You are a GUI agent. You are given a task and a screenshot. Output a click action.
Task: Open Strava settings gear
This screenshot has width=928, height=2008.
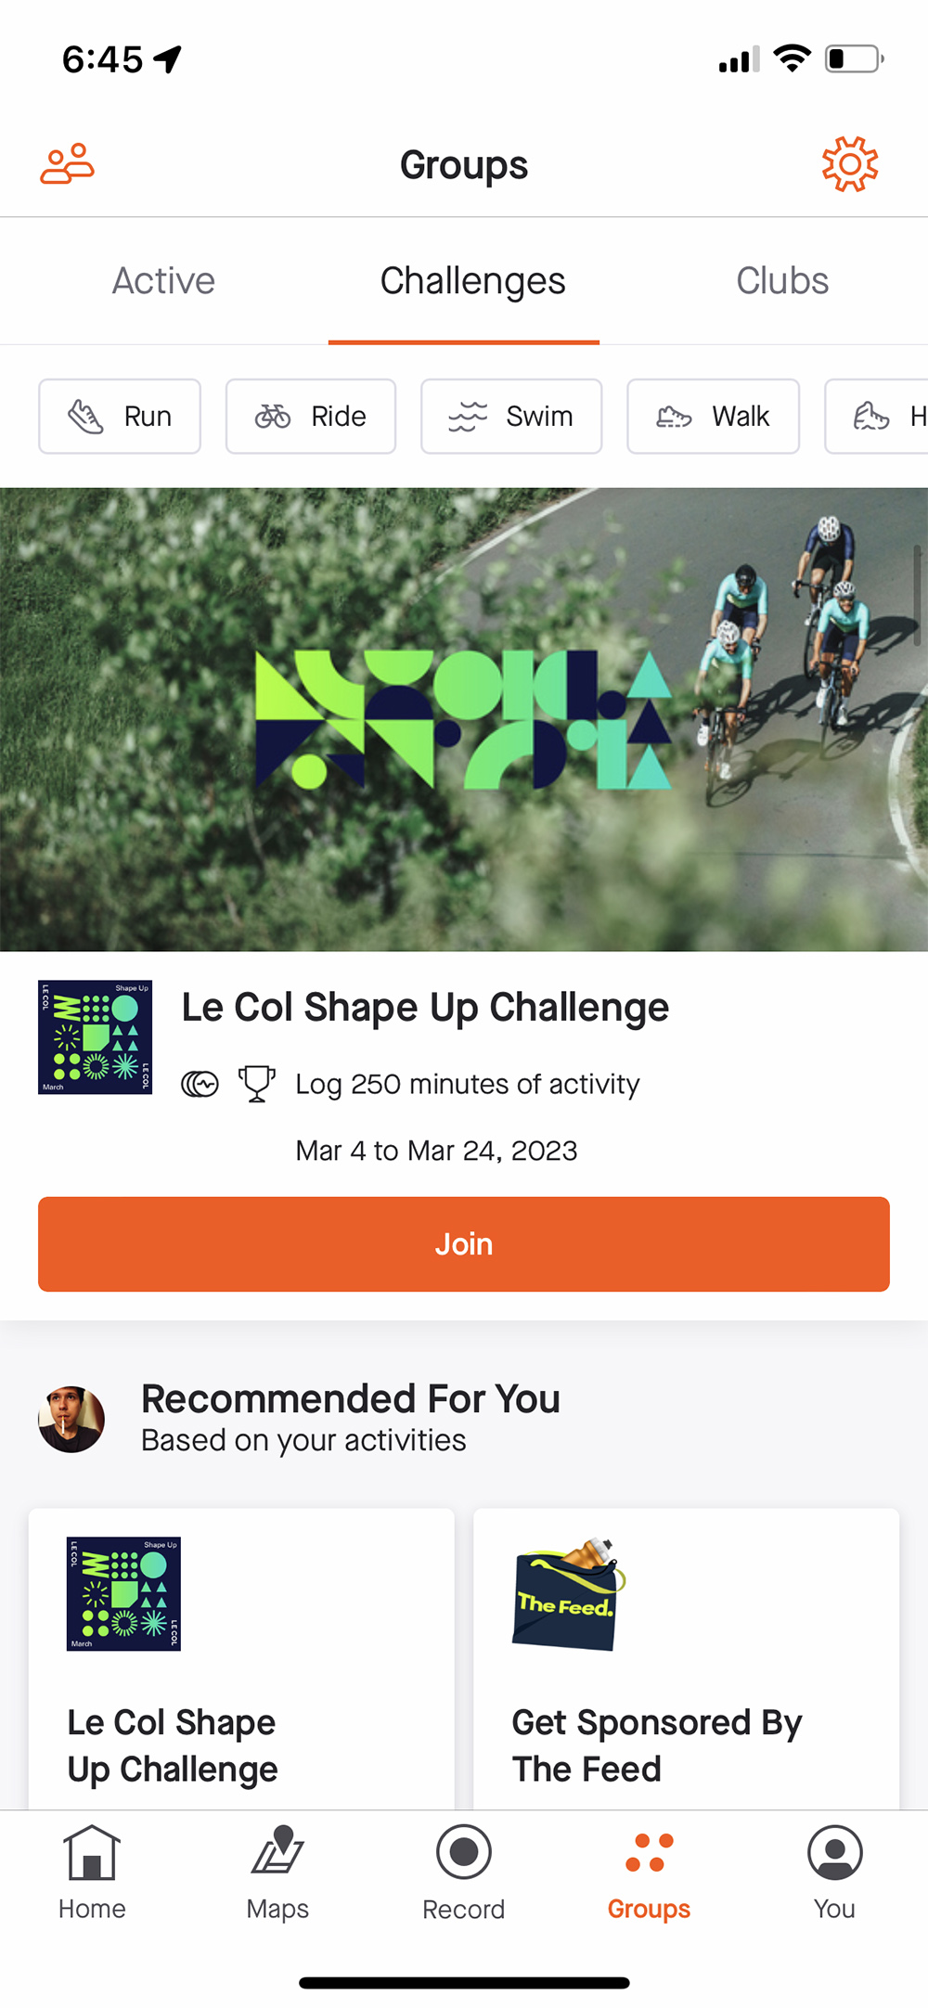tap(849, 163)
